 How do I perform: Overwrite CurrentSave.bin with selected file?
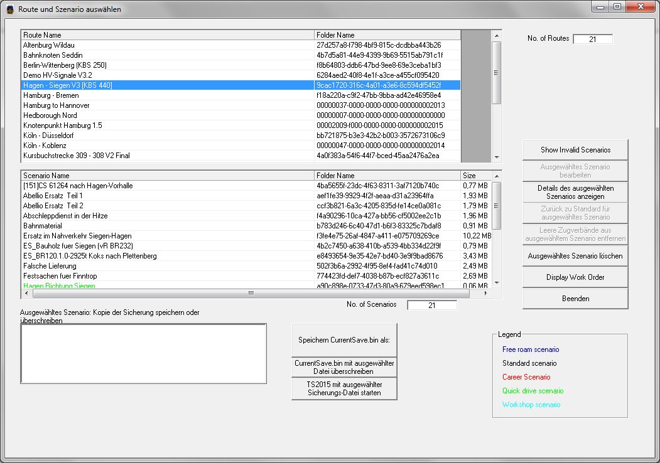pyautogui.click(x=344, y=367)
